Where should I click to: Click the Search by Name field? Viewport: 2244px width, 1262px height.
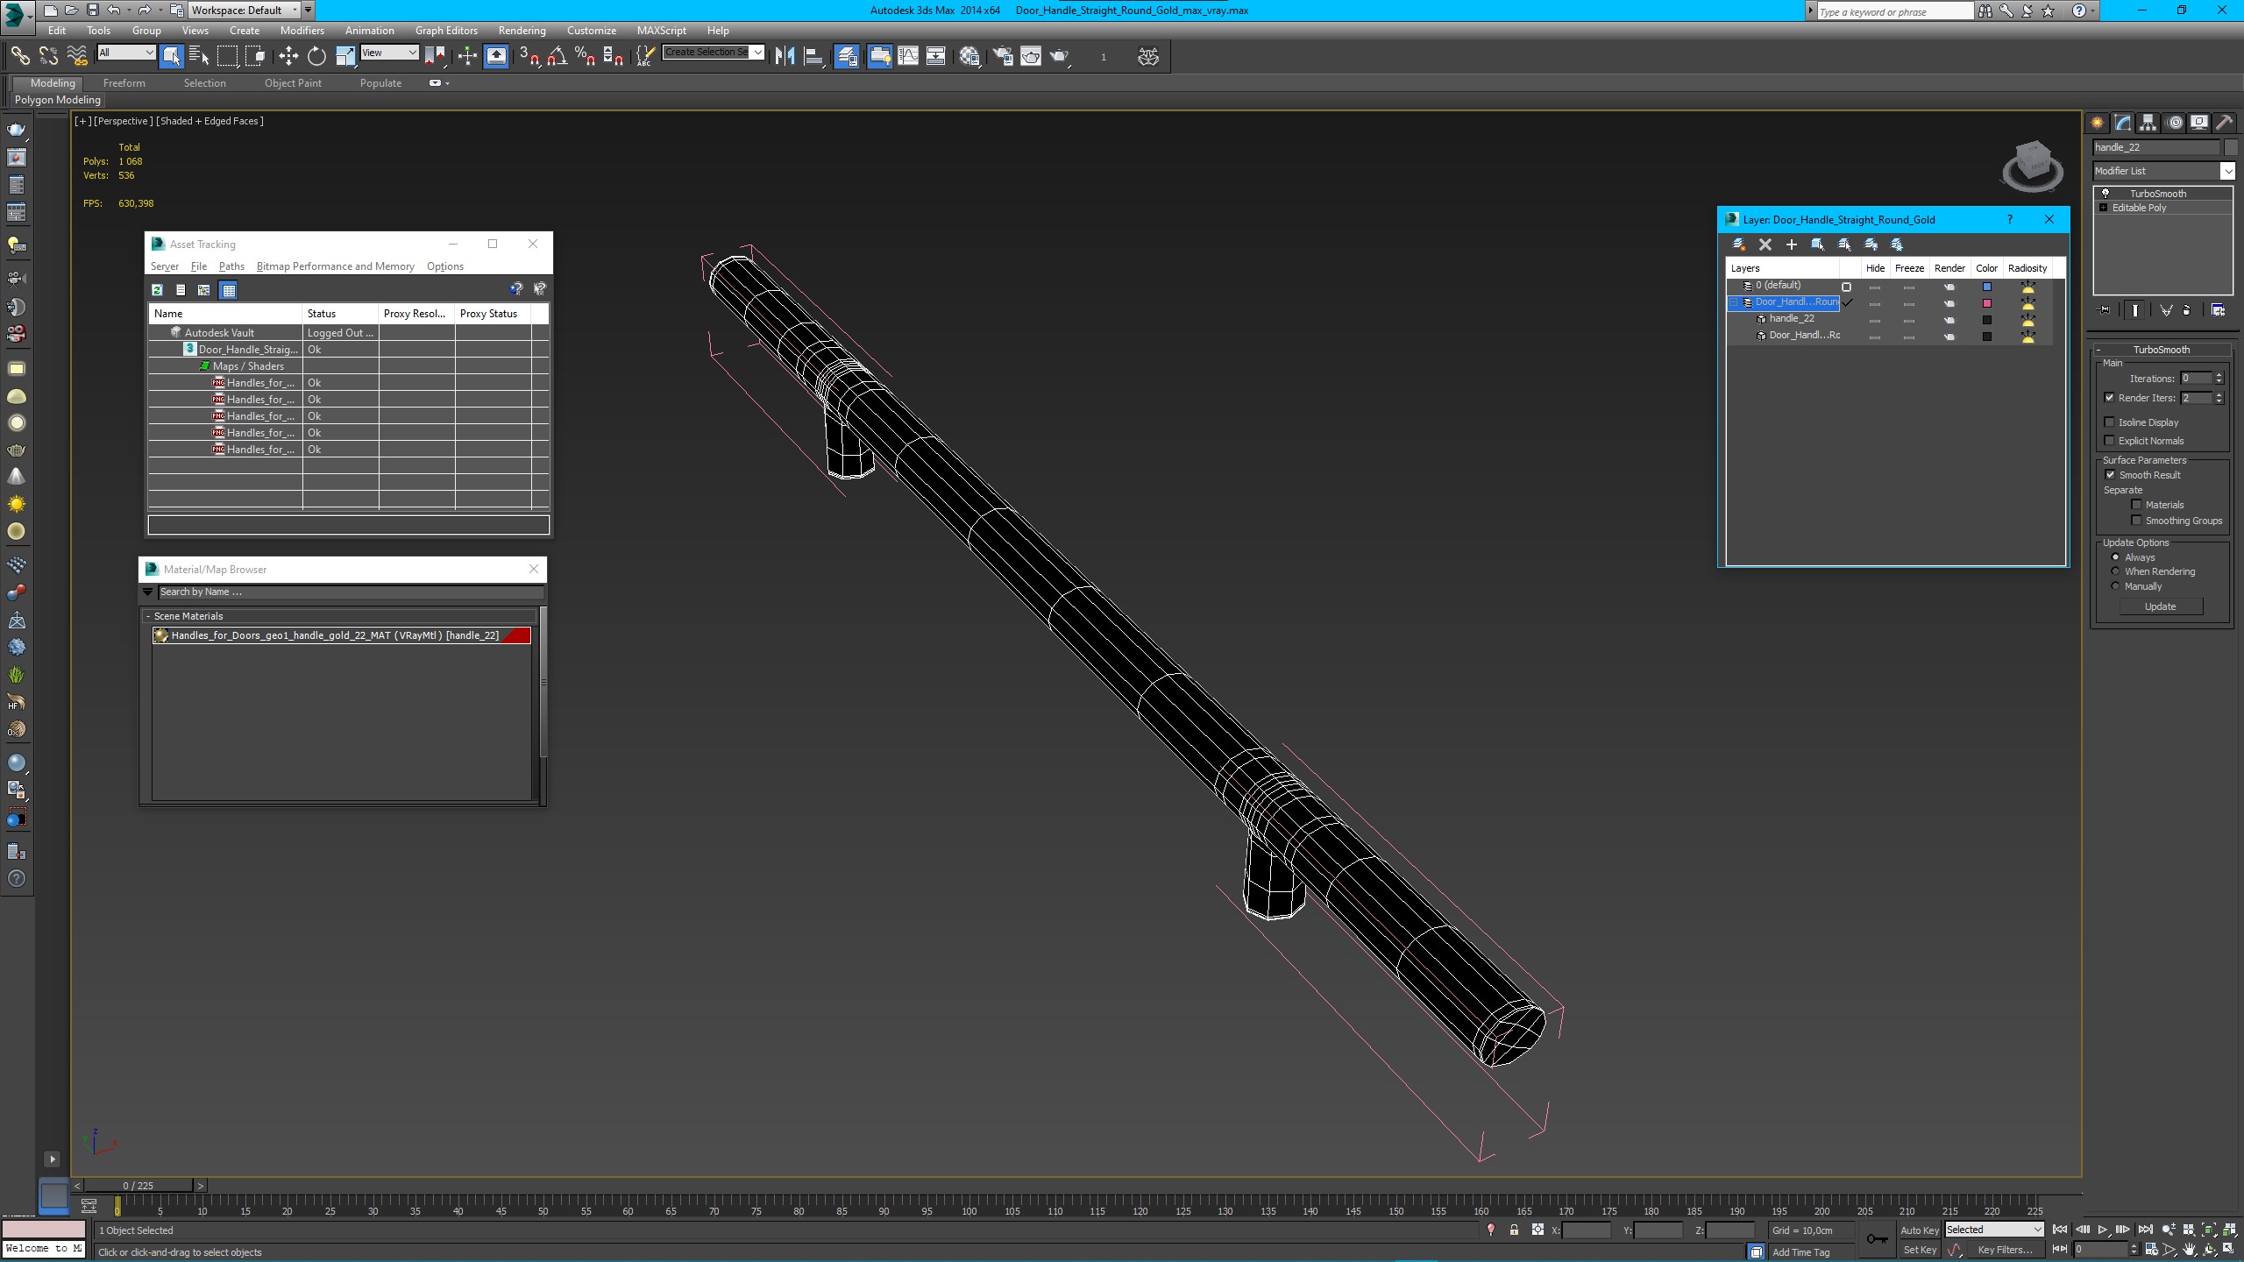[350, 592]
